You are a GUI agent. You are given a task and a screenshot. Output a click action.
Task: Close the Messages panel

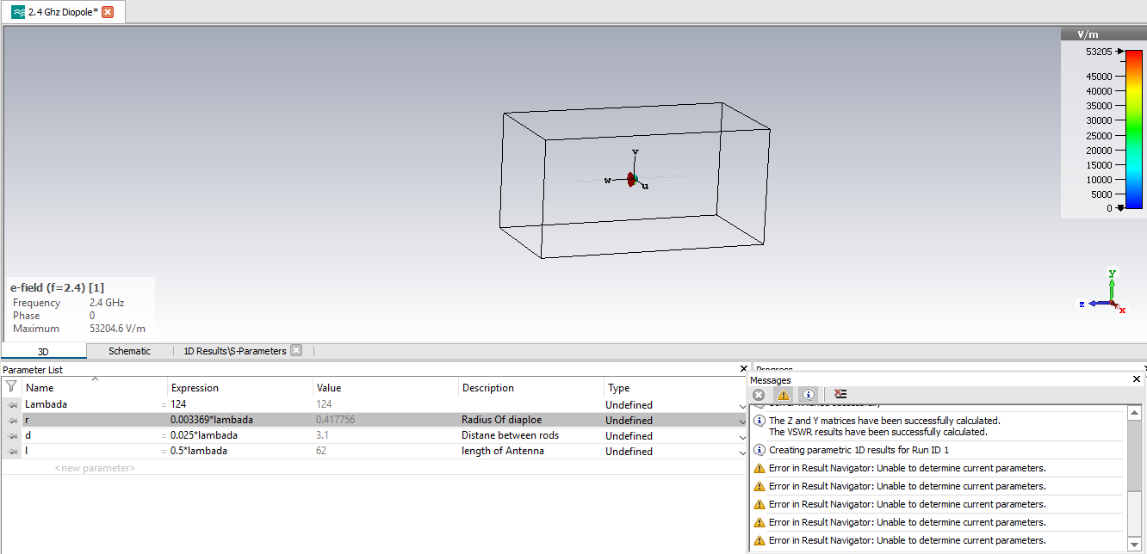point(1137,379)
